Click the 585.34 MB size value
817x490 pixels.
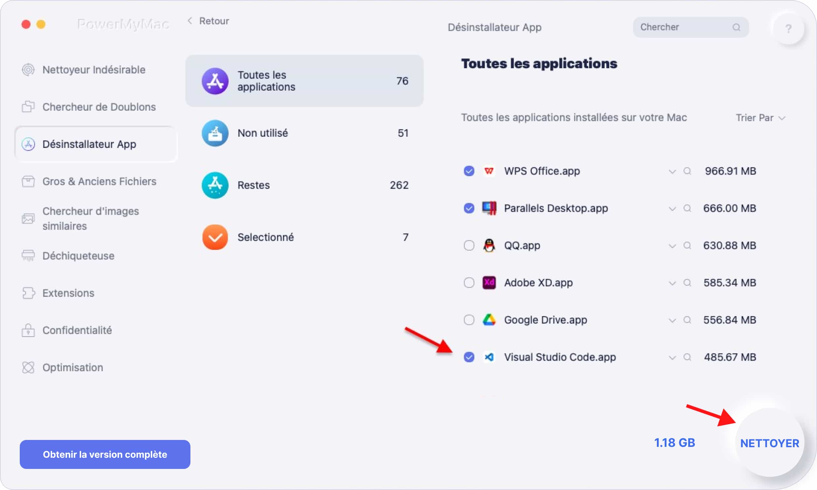tap(730, 283)
